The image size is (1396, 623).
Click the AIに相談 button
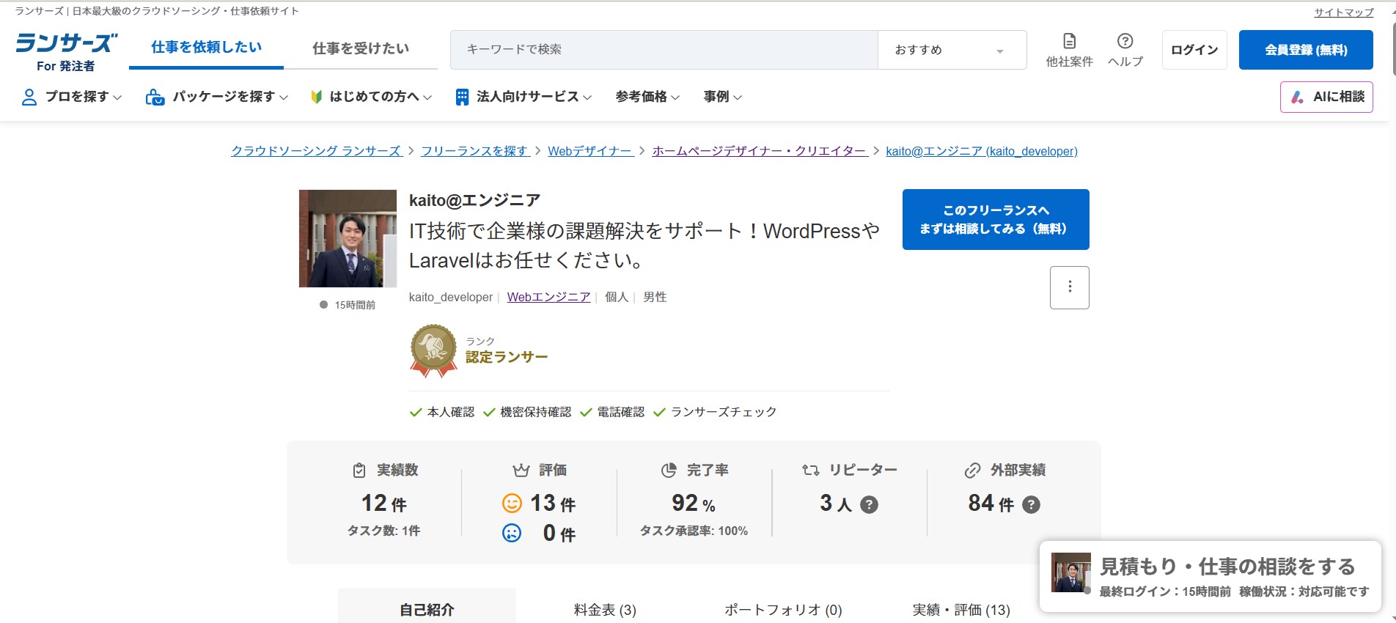(x=1326, y=97)
